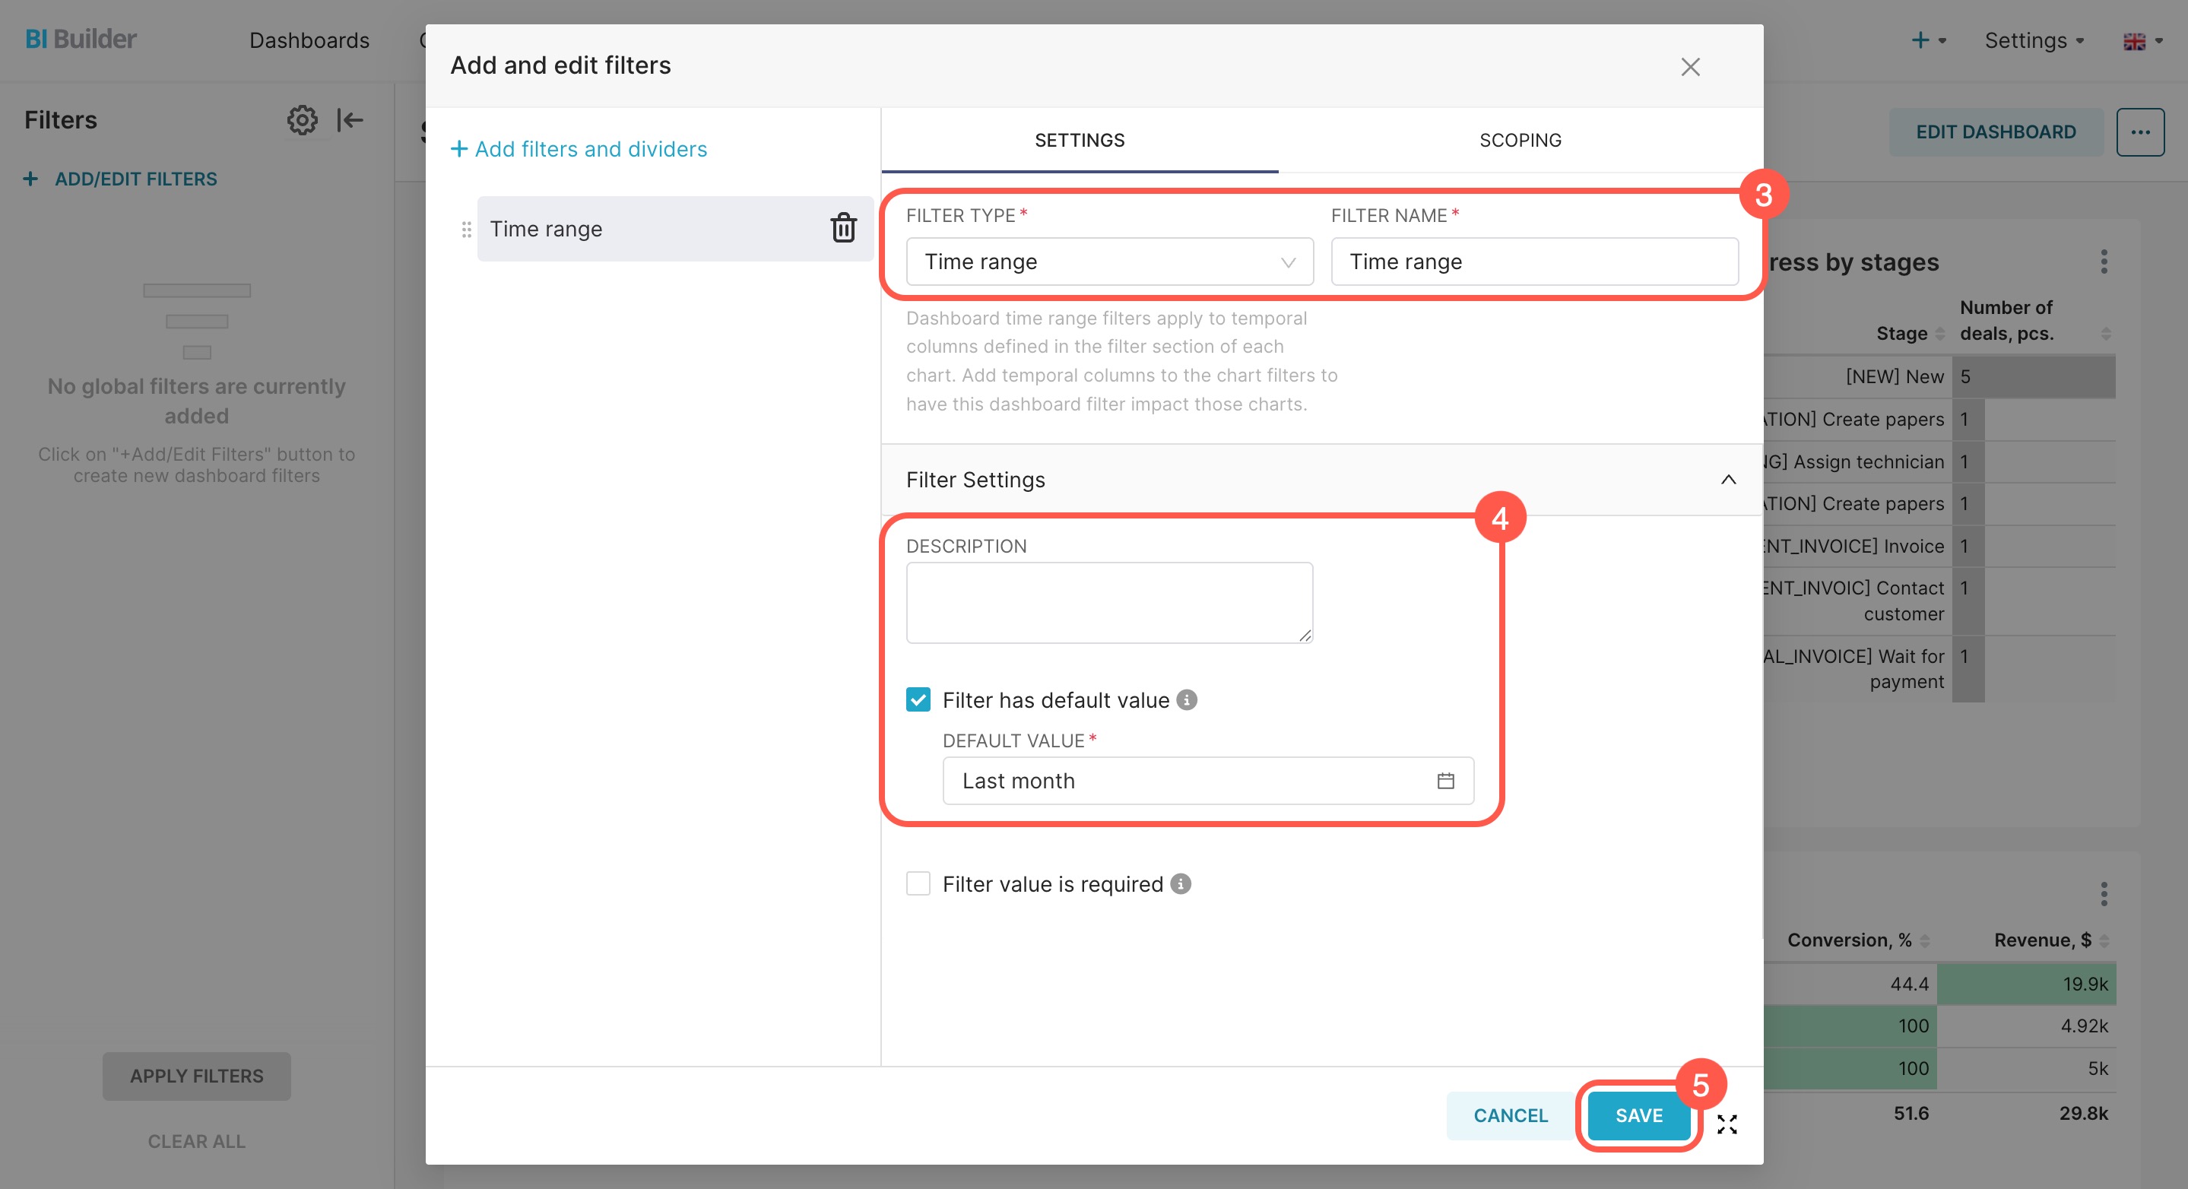
Task: Select the Settings tab
Action: 1079,140
